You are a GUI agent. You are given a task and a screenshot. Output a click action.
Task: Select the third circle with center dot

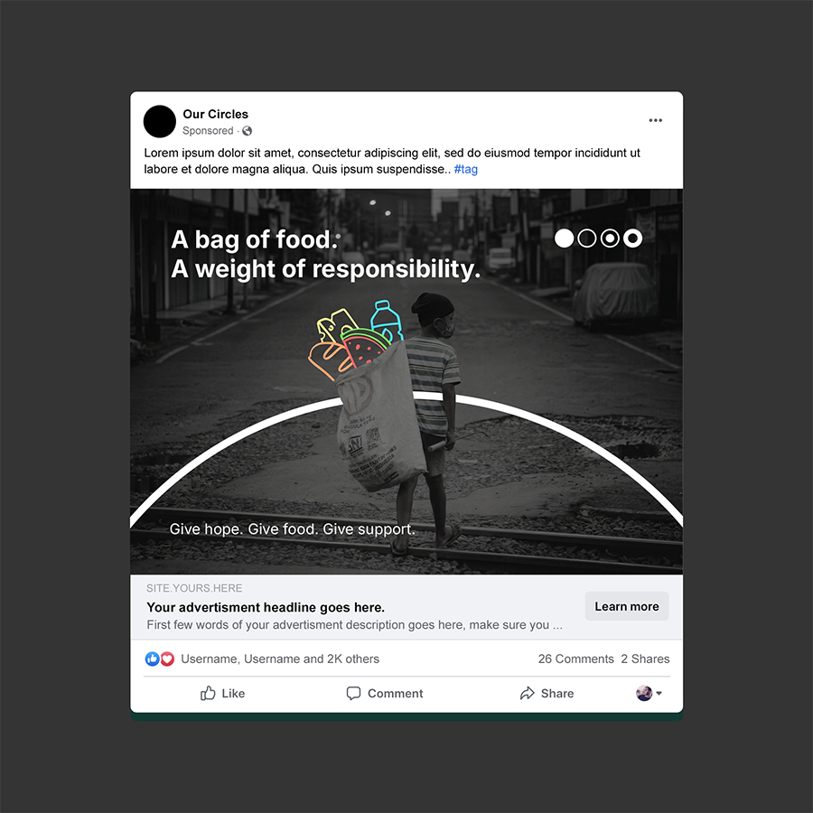click(x=610, y=238)
